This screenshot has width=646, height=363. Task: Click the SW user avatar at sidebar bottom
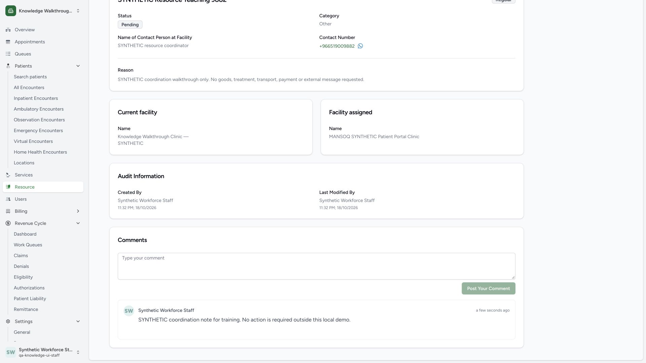pyautogui.click(x=11, y=352)
